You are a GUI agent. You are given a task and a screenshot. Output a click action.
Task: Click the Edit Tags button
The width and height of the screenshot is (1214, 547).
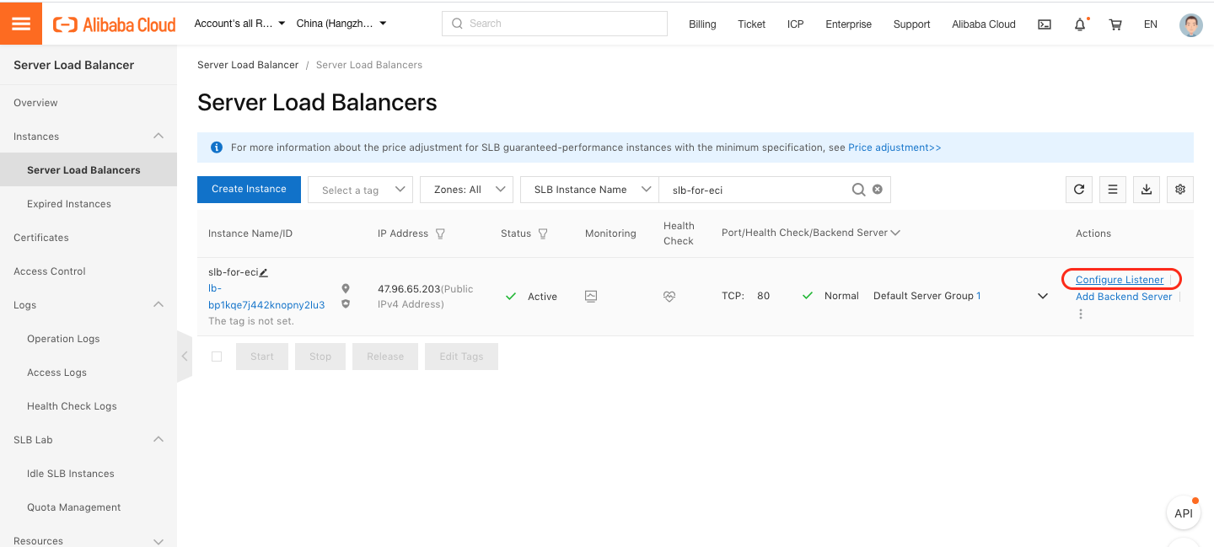coord(461,357)
